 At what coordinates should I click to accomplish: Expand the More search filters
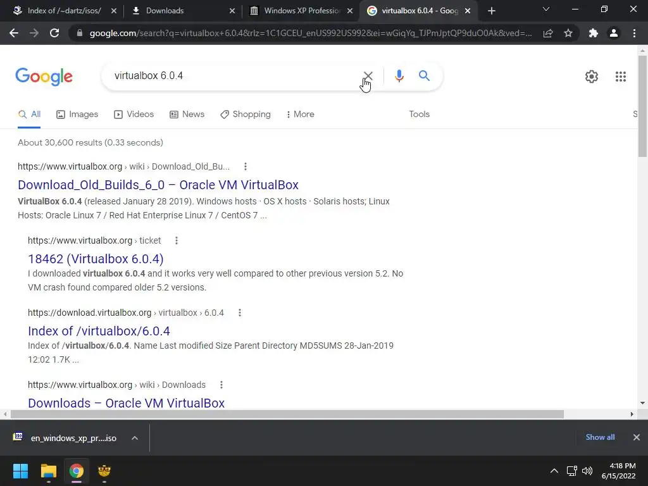(x=300, y=115)
